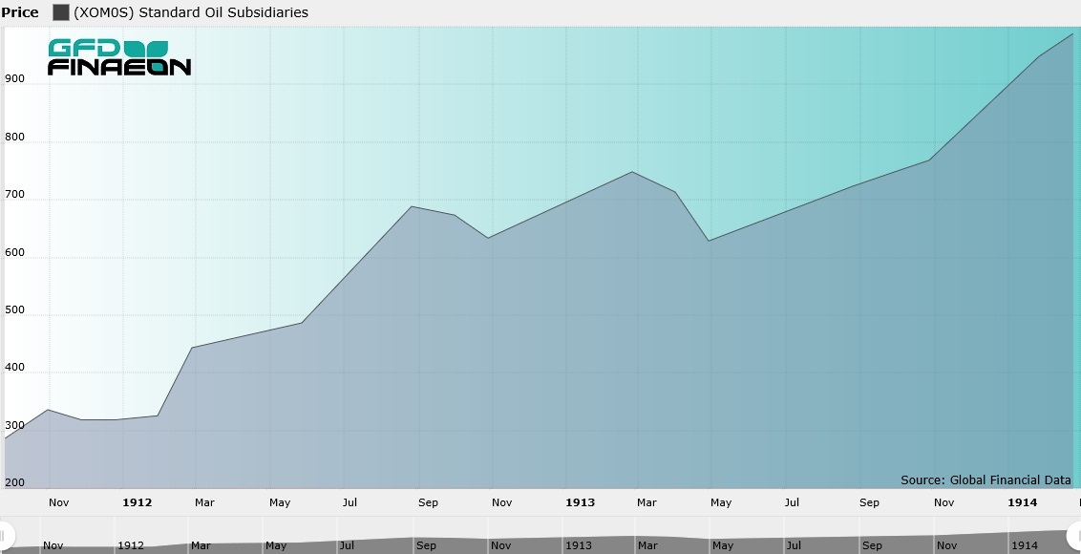Click the right range slider handle
The image size is (1081, 554).
pos(1075,535)
